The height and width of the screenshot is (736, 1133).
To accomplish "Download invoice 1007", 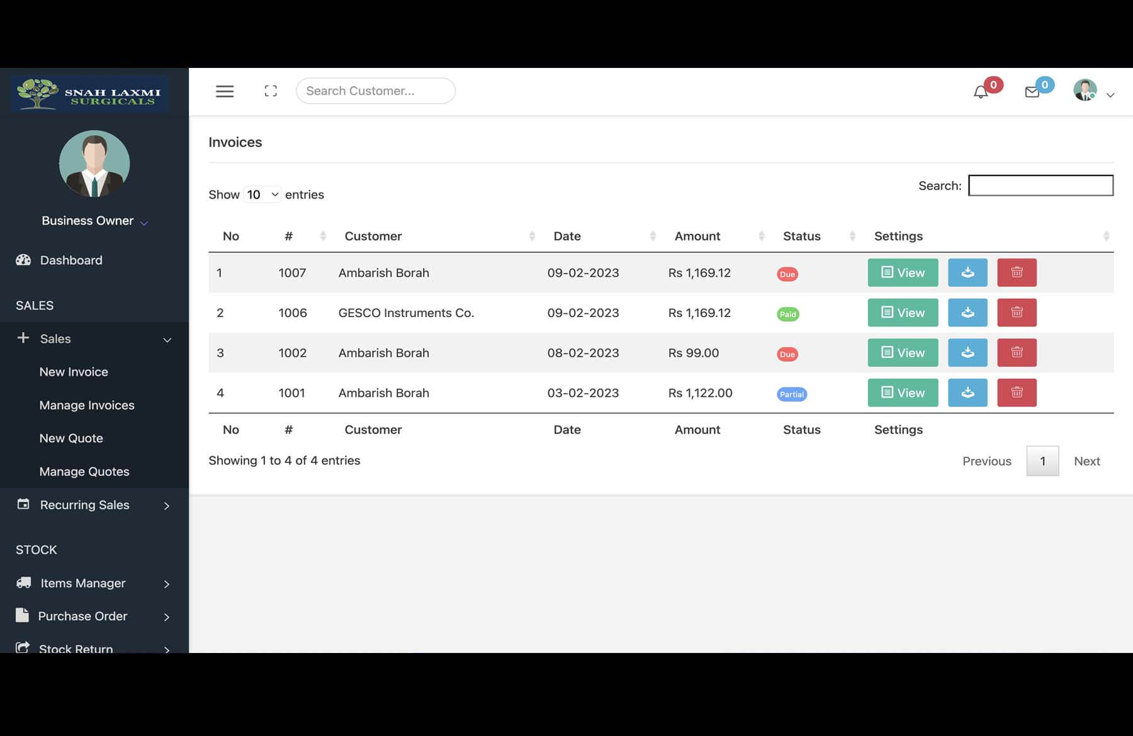I will (x=967, y=272).
